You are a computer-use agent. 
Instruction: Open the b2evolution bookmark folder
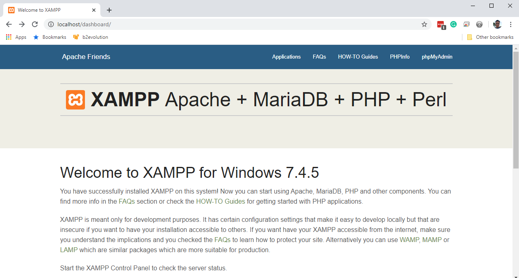pyautogui.click(x=91, y=37)
